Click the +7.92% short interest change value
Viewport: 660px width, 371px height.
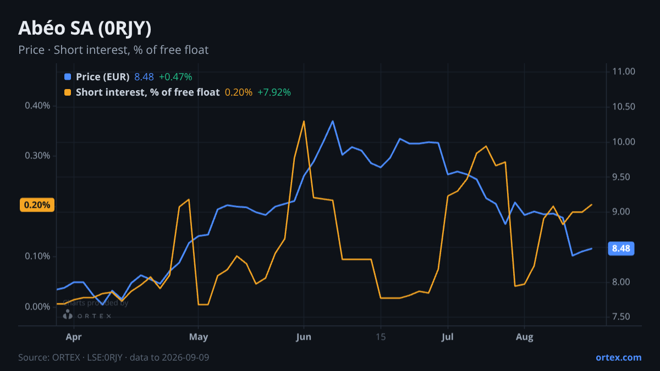pyautogui.click(x=274, y=92)
